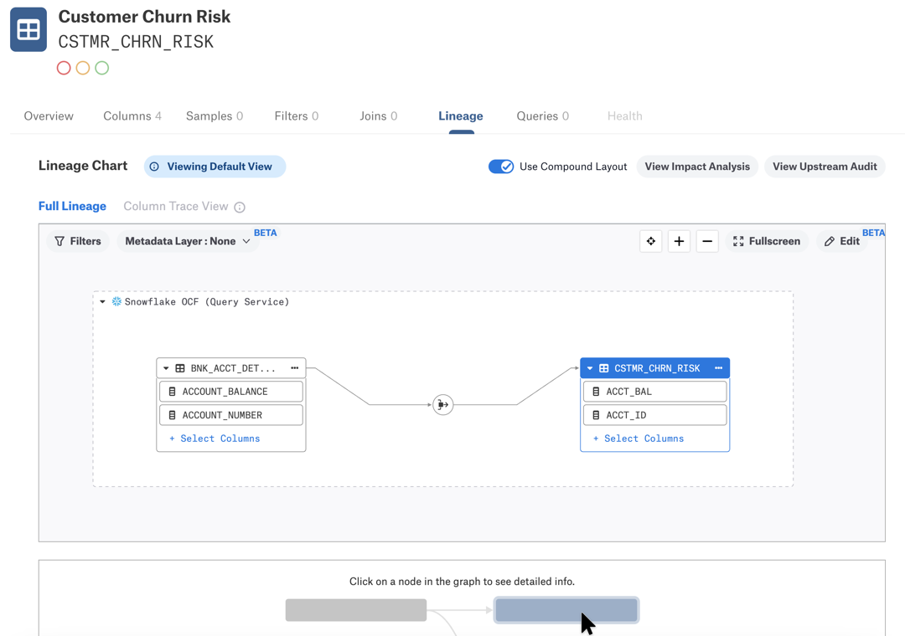Zoom in with the plus button
905x636 pixels.
[680, 241]
